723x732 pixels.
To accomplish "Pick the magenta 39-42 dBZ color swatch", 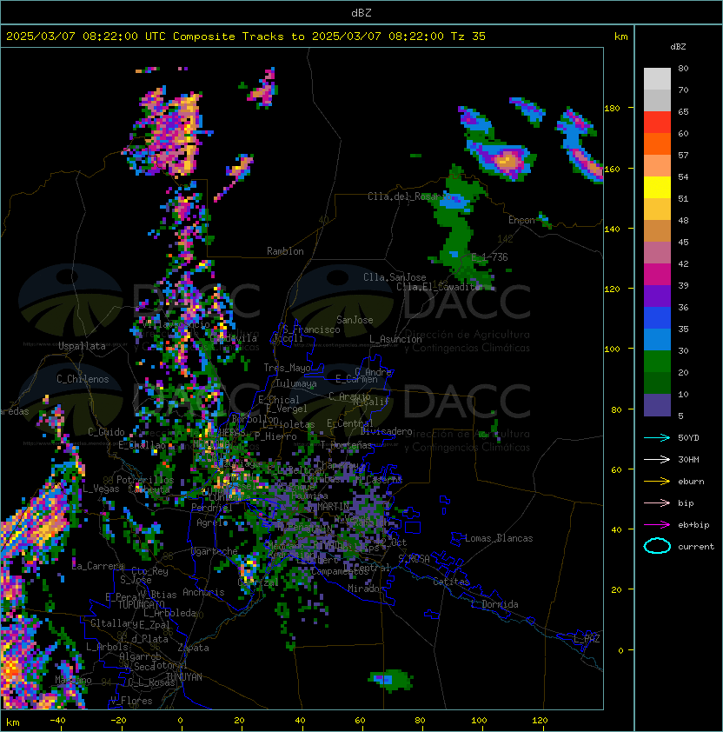I will pyautogui.click(x=657, y=275).
